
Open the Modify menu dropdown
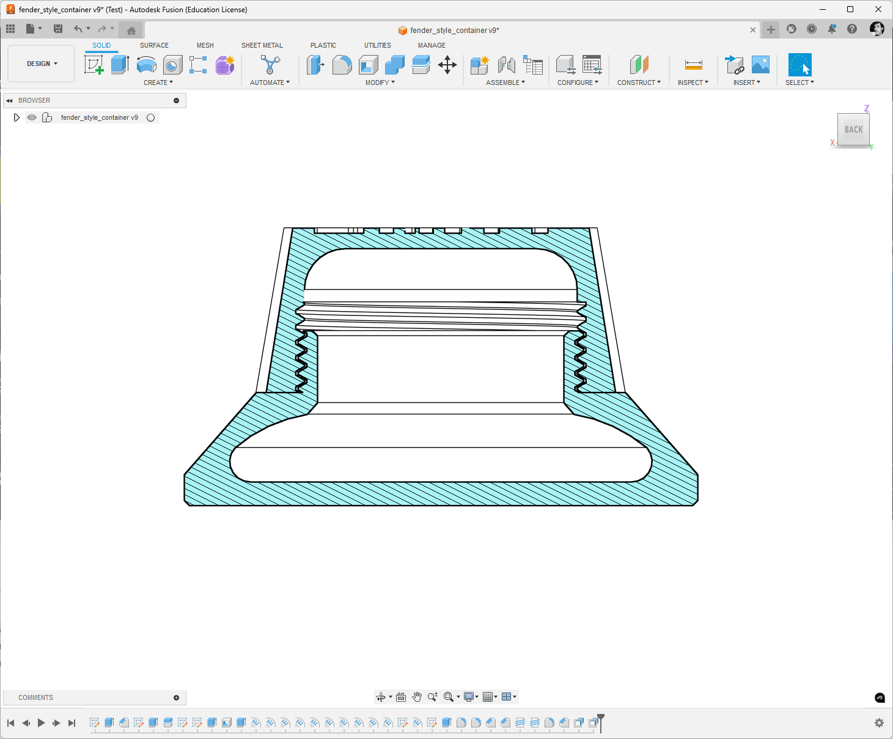380,83
